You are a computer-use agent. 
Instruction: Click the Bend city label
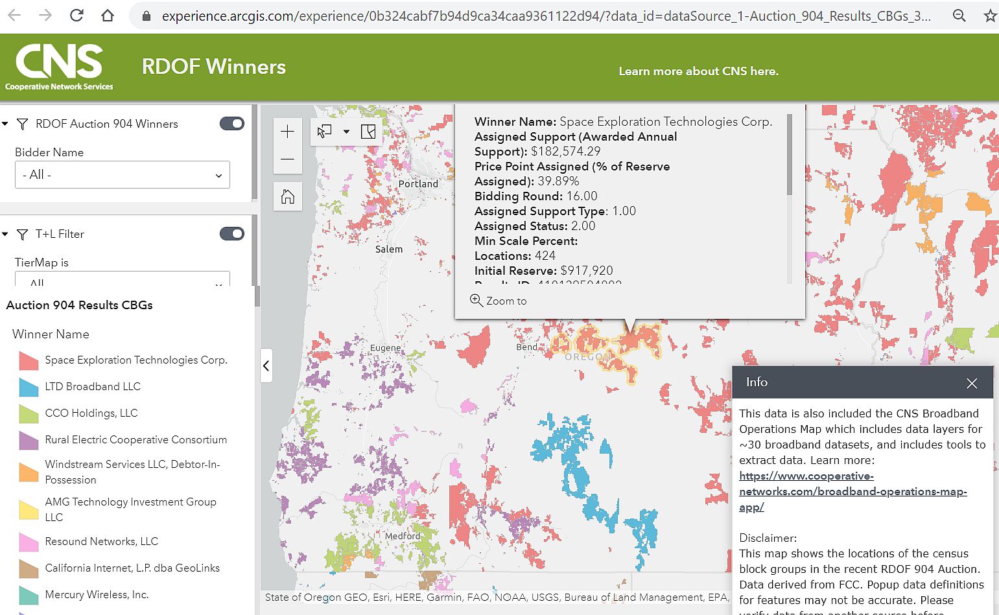527,347
